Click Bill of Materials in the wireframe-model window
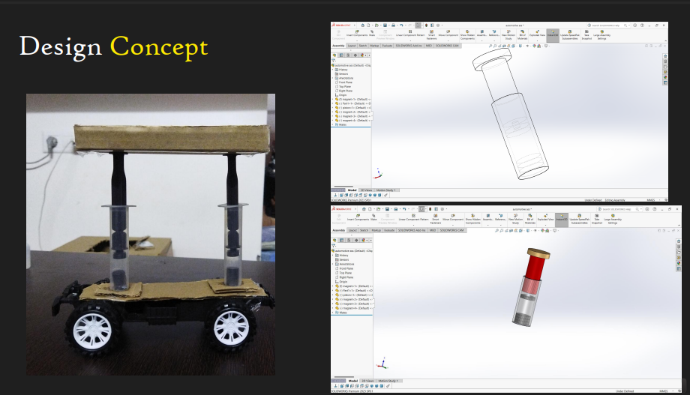The image size is (690, 395). [522, 34]
